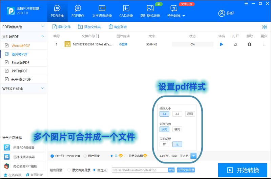Click 在线客服 support link

13,175
